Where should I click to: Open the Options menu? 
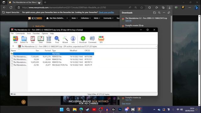[x=45, y=34]
